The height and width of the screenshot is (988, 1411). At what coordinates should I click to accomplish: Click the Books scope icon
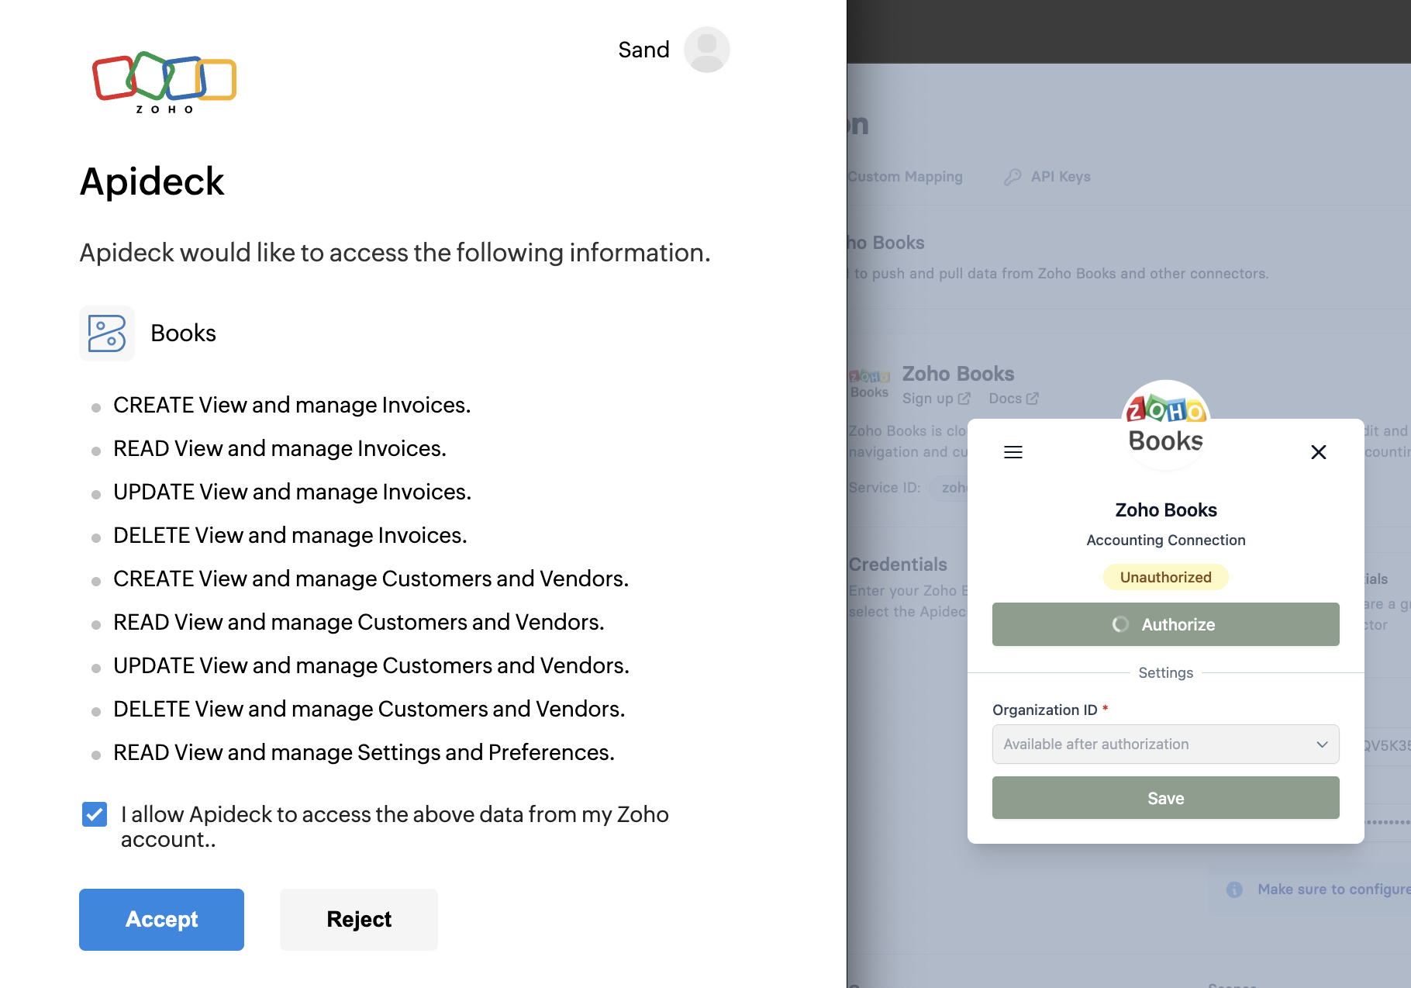pyautogui.click(x=106, y=333)
